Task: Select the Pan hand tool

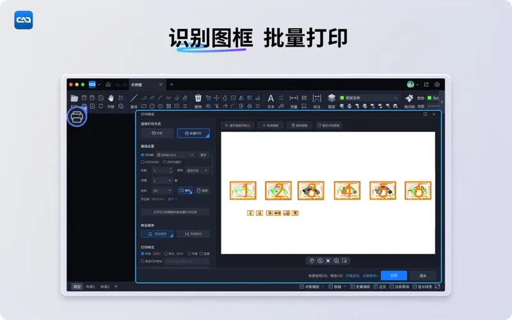Action: pos(111,98)
